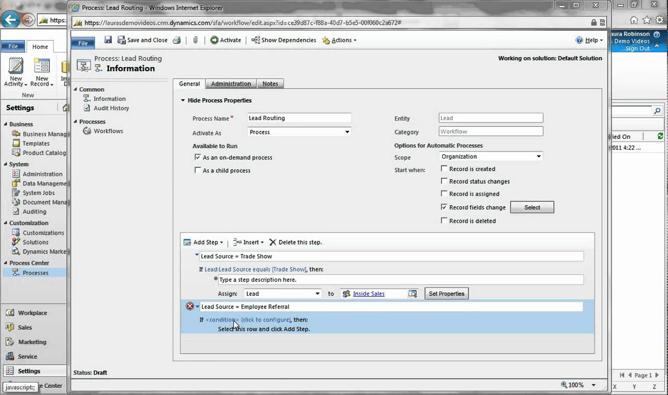Screen dimensions: 668x395
Task: Check Record status changes
Action: click(444, 181)
